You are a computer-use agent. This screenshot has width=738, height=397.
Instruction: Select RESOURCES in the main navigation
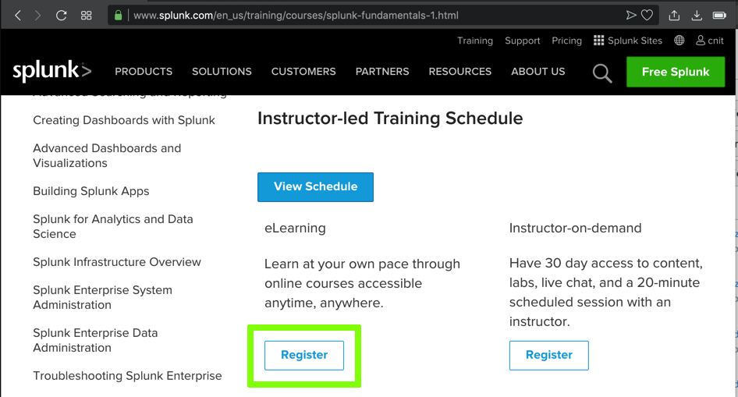(x=459, y=72)
